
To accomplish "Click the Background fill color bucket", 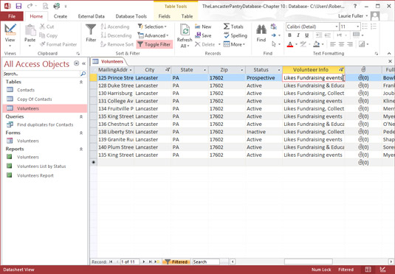I will 317,44.
